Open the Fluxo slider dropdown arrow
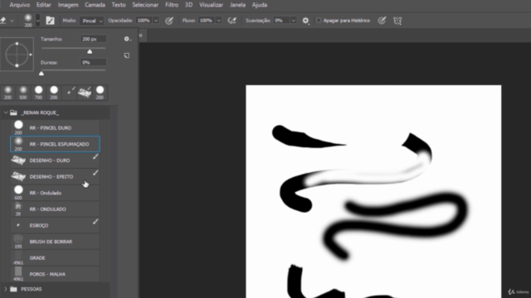Image resolution: width=531 pixels, height=298 pixels. pos(219,21)
